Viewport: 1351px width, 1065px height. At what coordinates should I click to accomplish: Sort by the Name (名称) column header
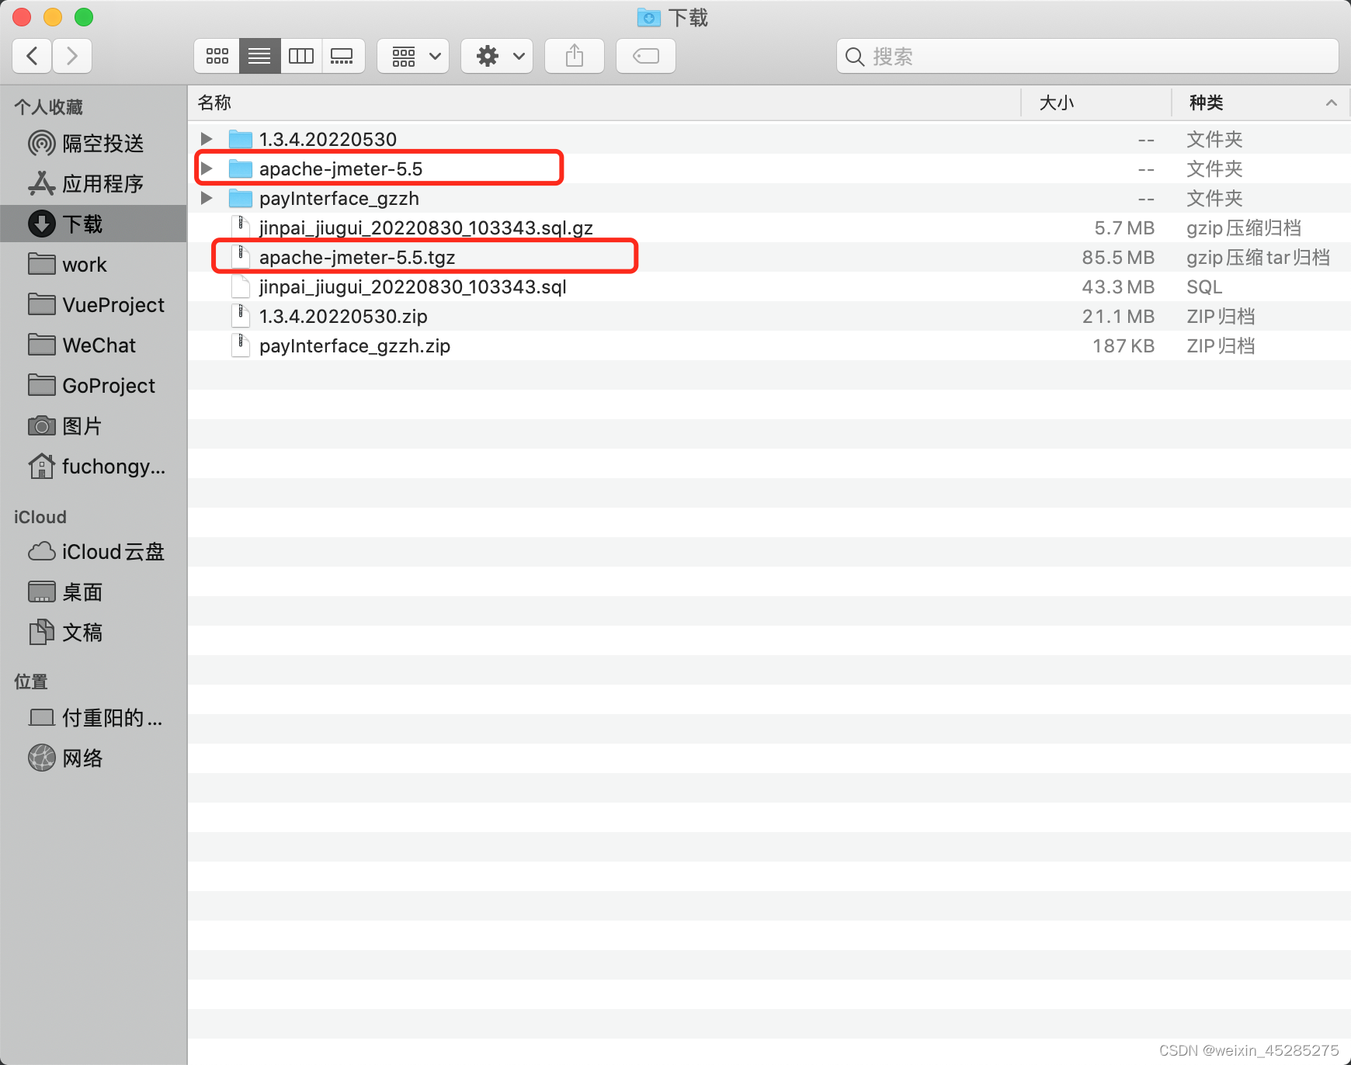coord(604,102)
